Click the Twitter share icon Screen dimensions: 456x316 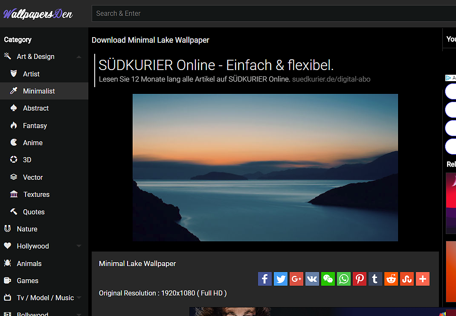point(281,279)
